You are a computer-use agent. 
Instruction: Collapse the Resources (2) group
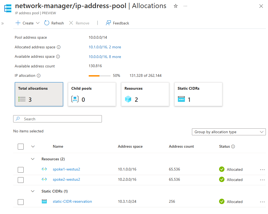click(x=33, y=159)
